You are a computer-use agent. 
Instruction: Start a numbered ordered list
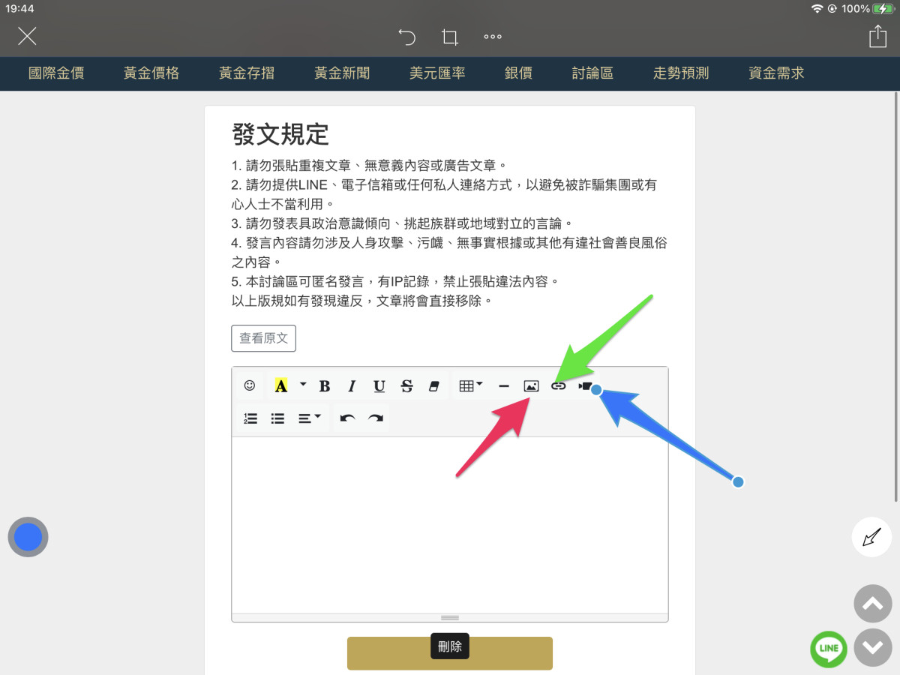tap(250, 418)
